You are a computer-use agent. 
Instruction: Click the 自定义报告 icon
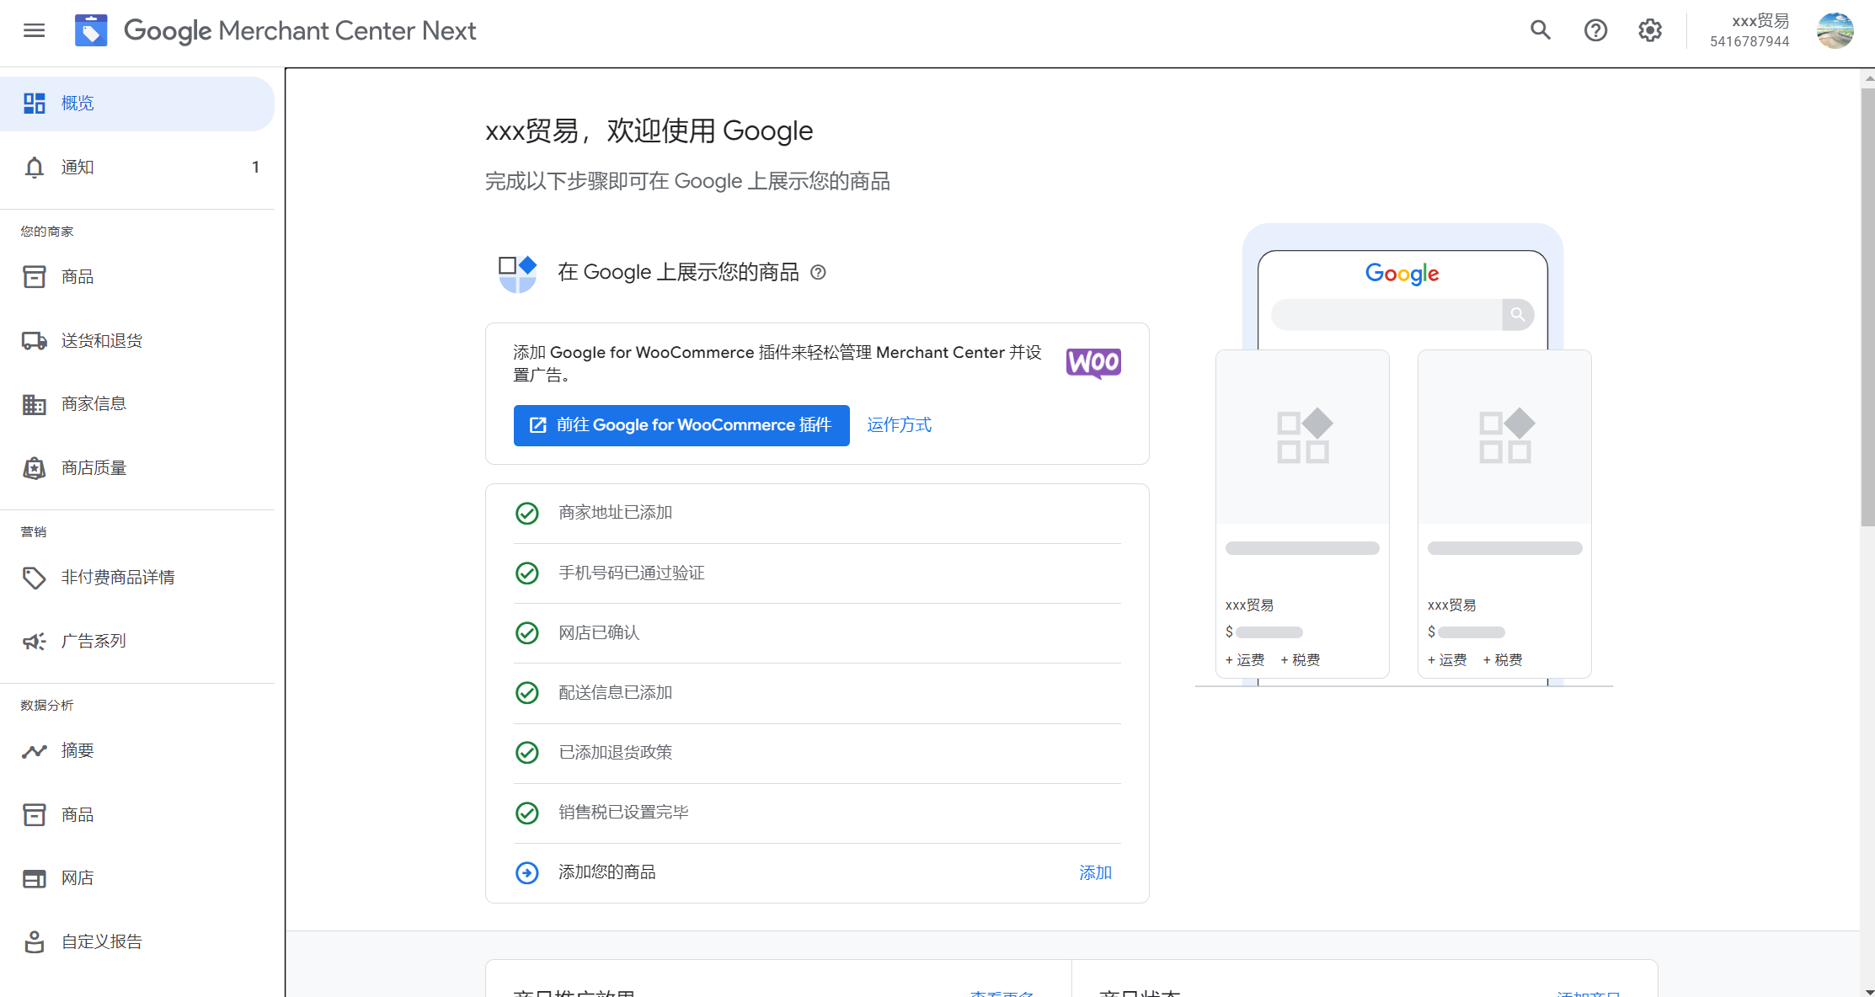pos(35,942)
